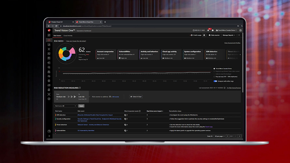Open the three-dot more options menu
Screen dimensions: 290x163
pyautogui.click(x=239, y=35)
